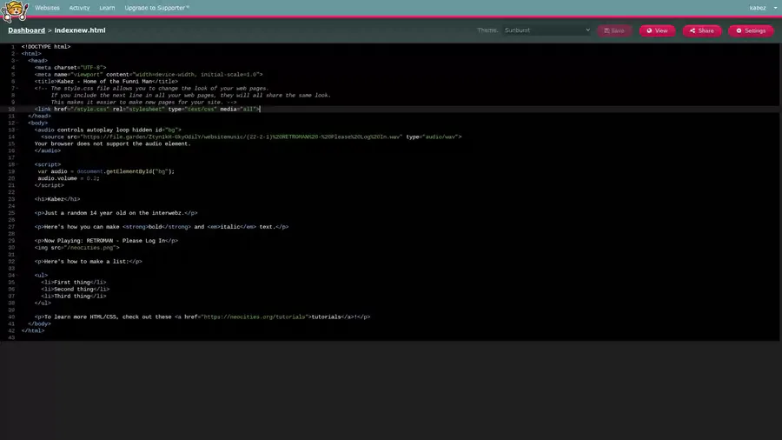Open the kabez account dropdown
This screenshot has height=440, width=782.
[x=763, y=8]
